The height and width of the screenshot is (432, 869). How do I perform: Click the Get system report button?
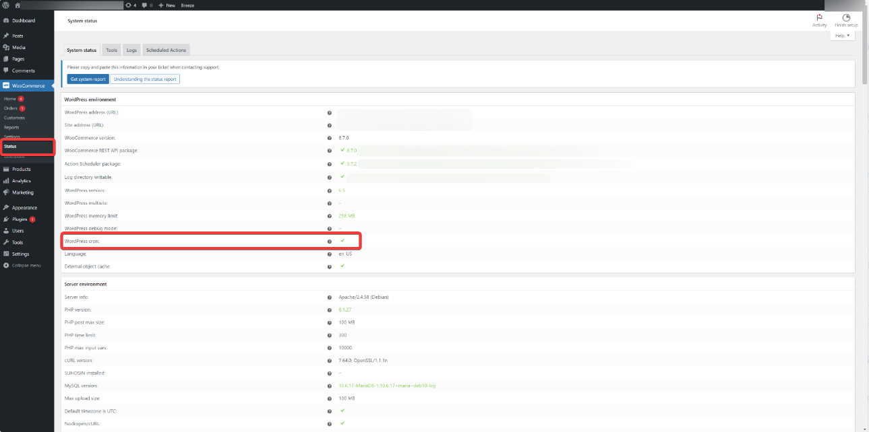(x=88, y=79)
